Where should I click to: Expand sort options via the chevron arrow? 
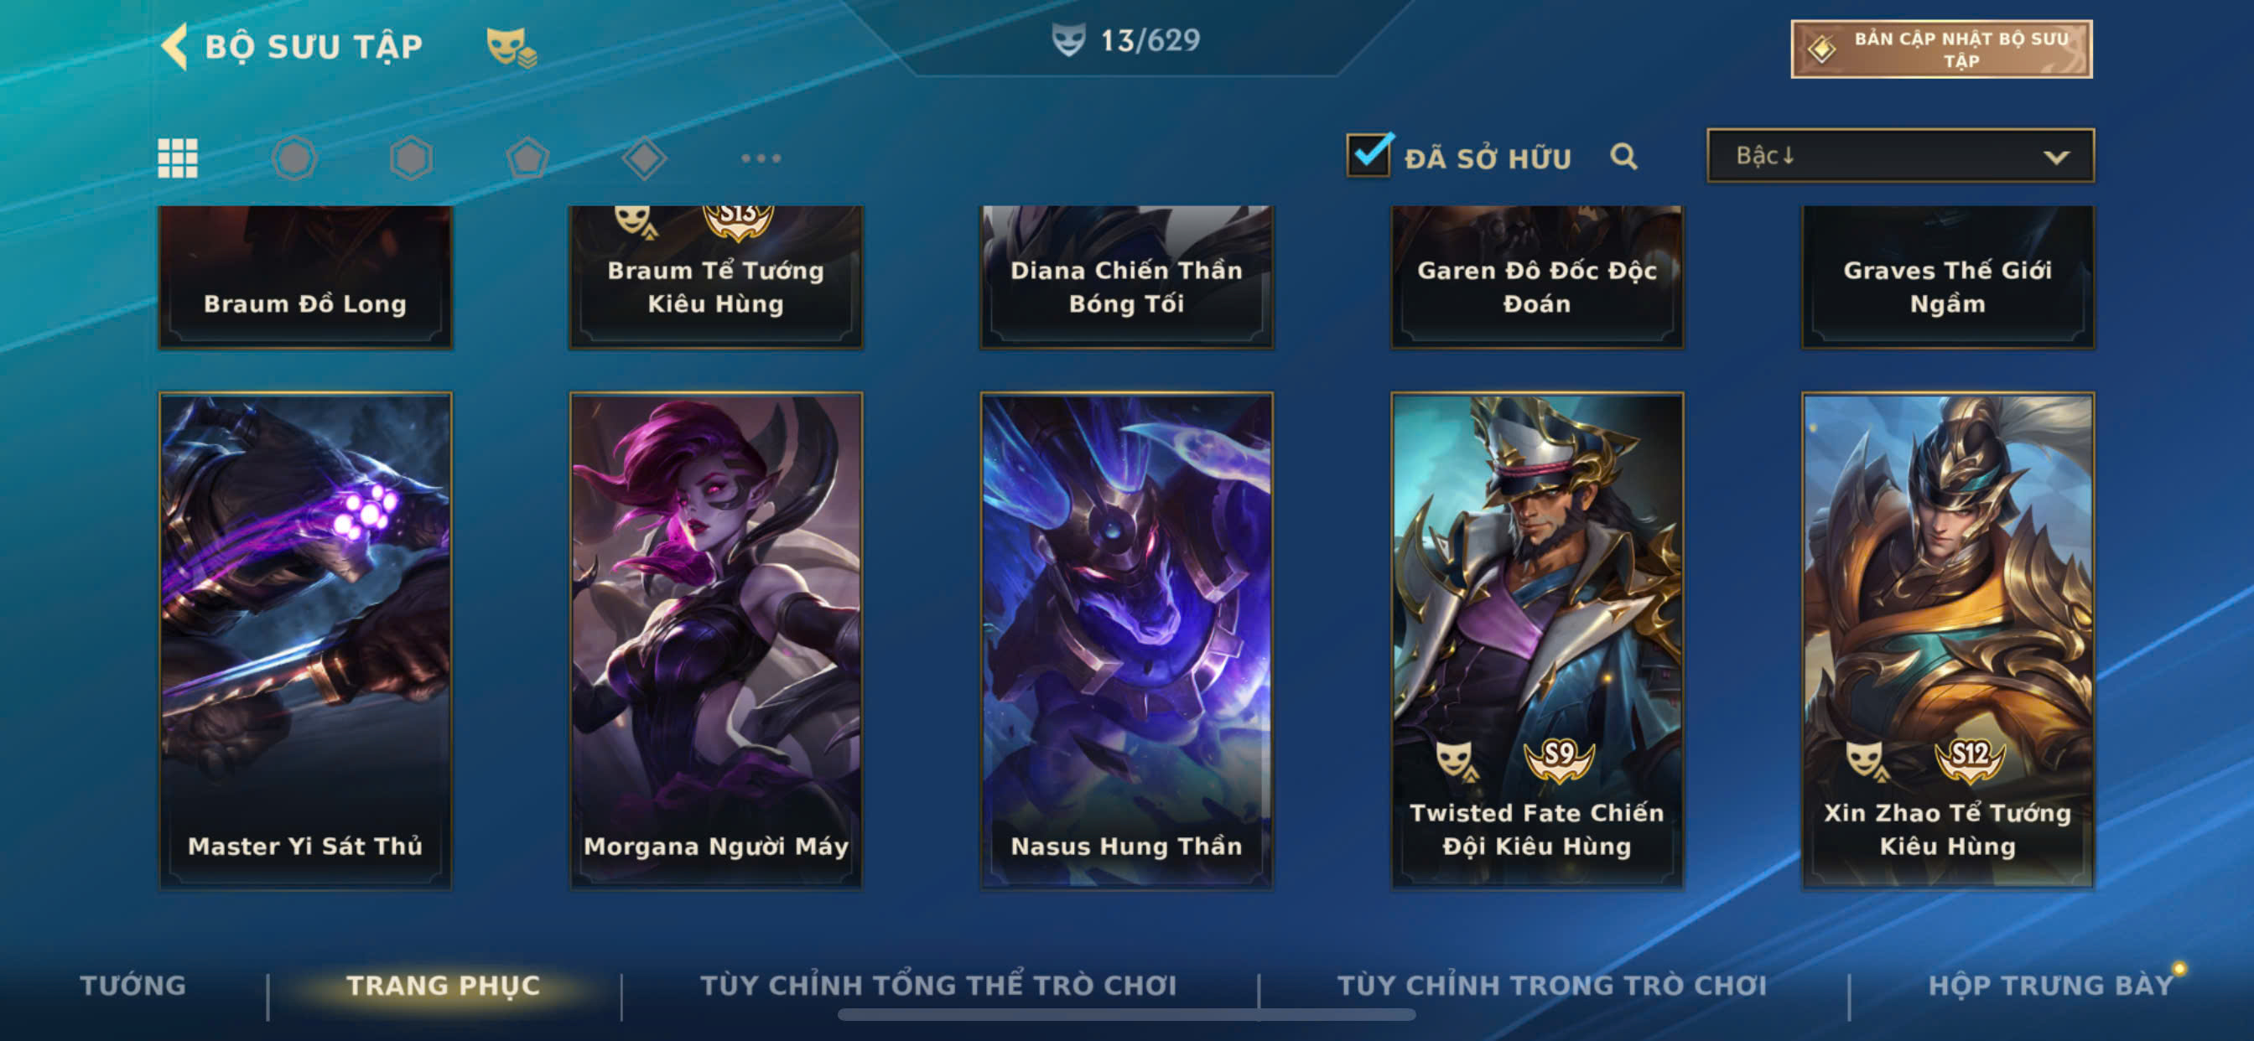pos(2056,158)
